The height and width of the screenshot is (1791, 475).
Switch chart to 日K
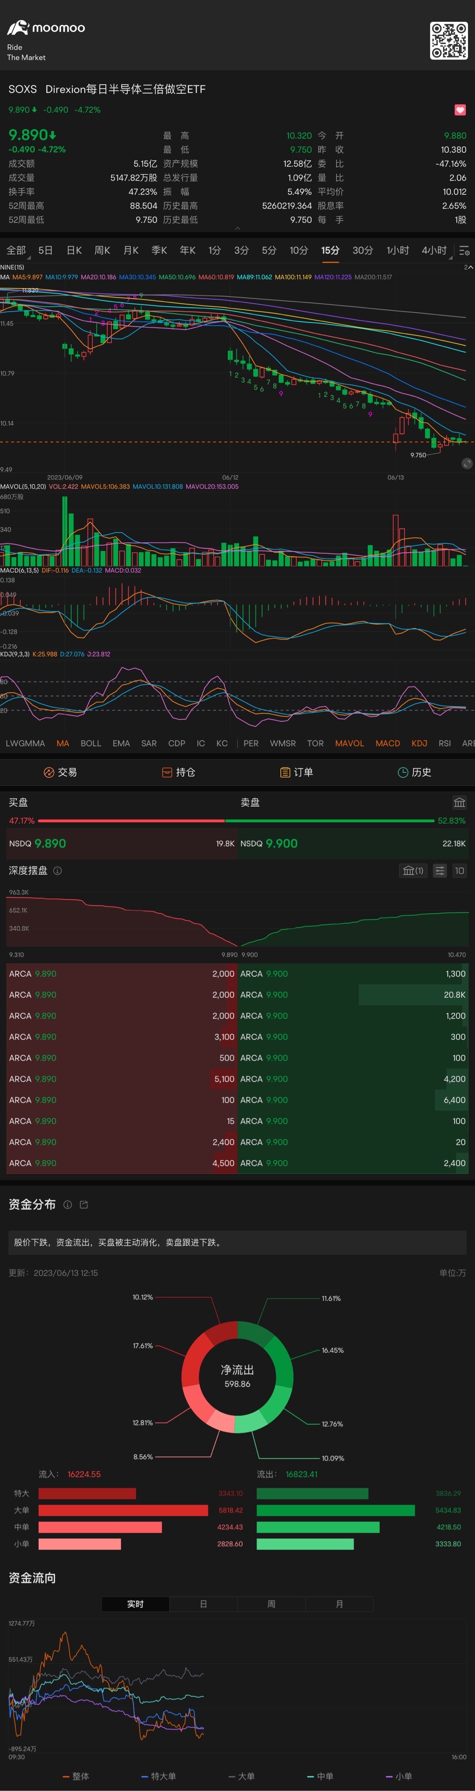[x=74, y=250]
